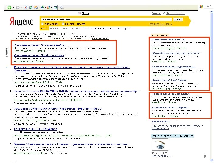Open the Картинки tab
Screen dimensions: 219x164
[x=108, y=29]
